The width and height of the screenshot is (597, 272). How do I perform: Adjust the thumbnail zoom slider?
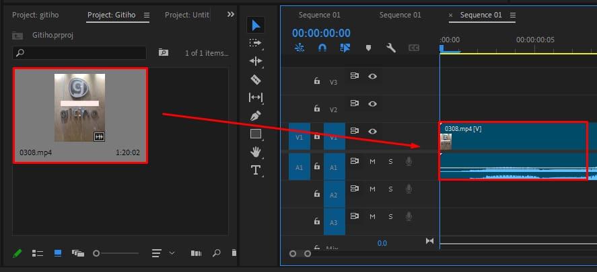96,253
